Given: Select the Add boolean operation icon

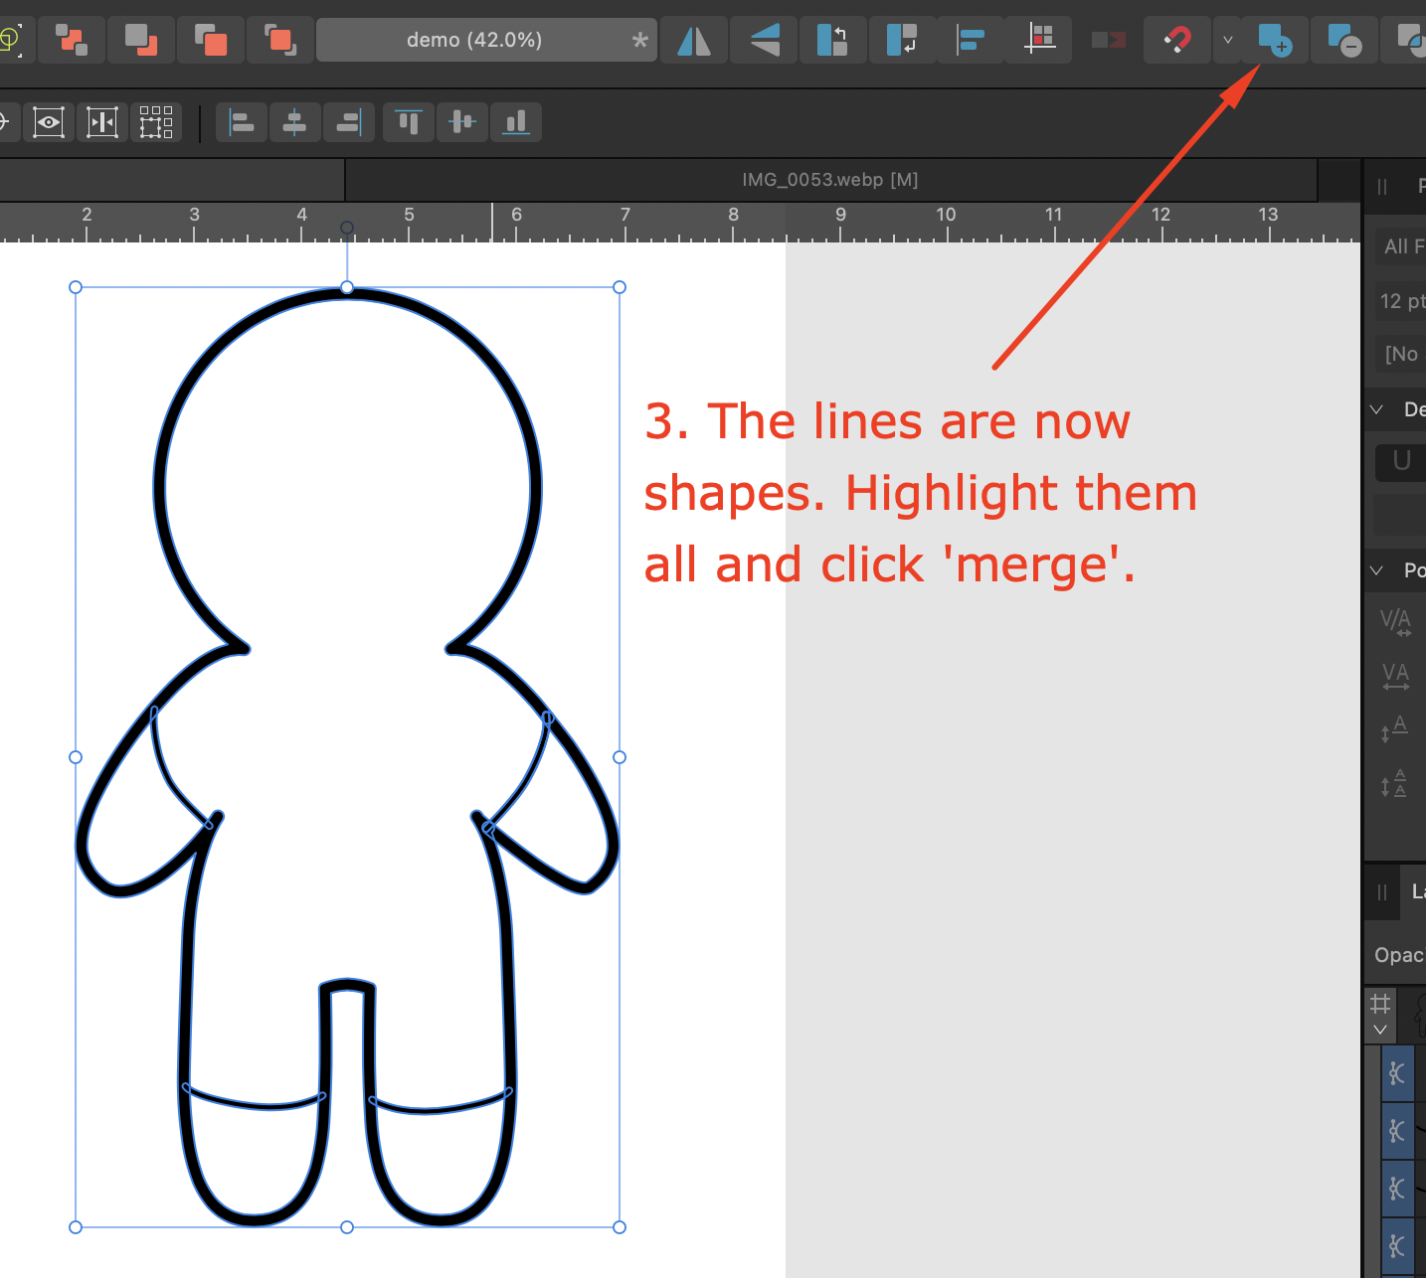Looking at the screenshot, I should pos(1274,40).
